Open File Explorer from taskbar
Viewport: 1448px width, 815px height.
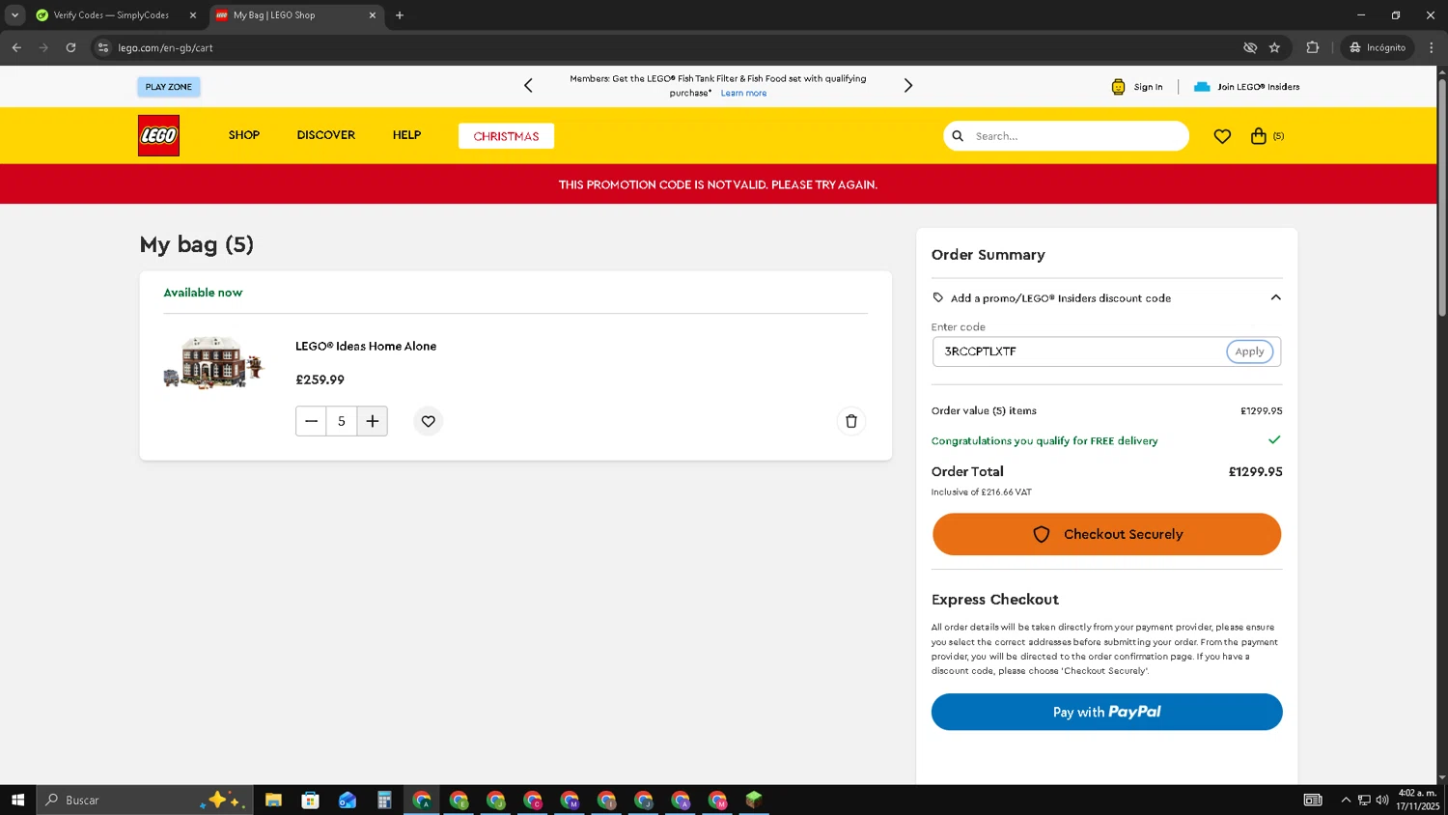(x=273, y=800)
